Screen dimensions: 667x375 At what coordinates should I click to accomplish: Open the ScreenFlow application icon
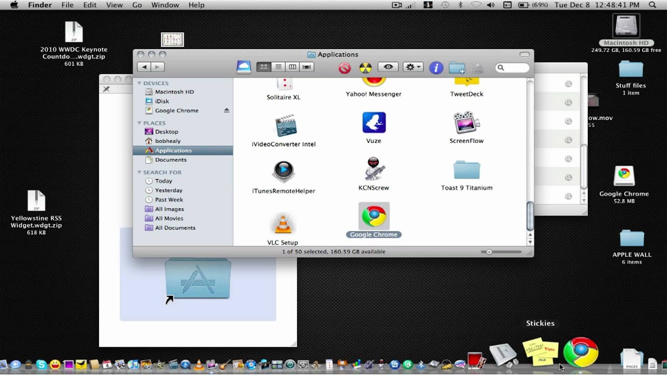[x=466, y=123]
